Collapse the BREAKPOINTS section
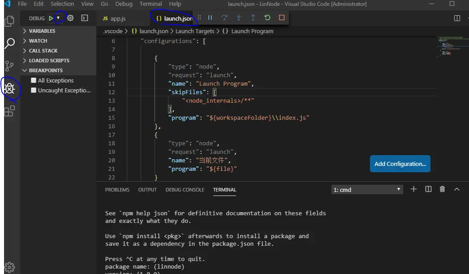The width and height of the screenshot is (469, 274). 58,70
